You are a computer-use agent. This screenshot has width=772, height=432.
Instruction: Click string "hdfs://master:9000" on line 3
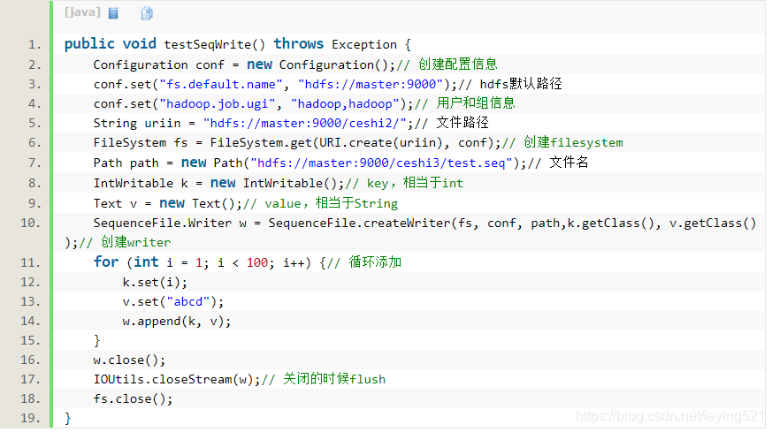point(371,85)
